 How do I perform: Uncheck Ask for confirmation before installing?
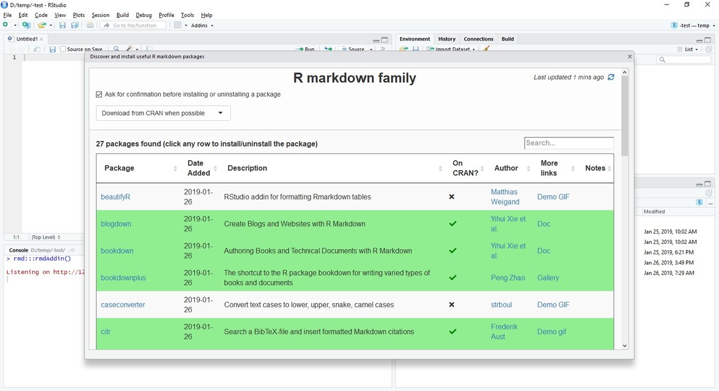[99, 94]
